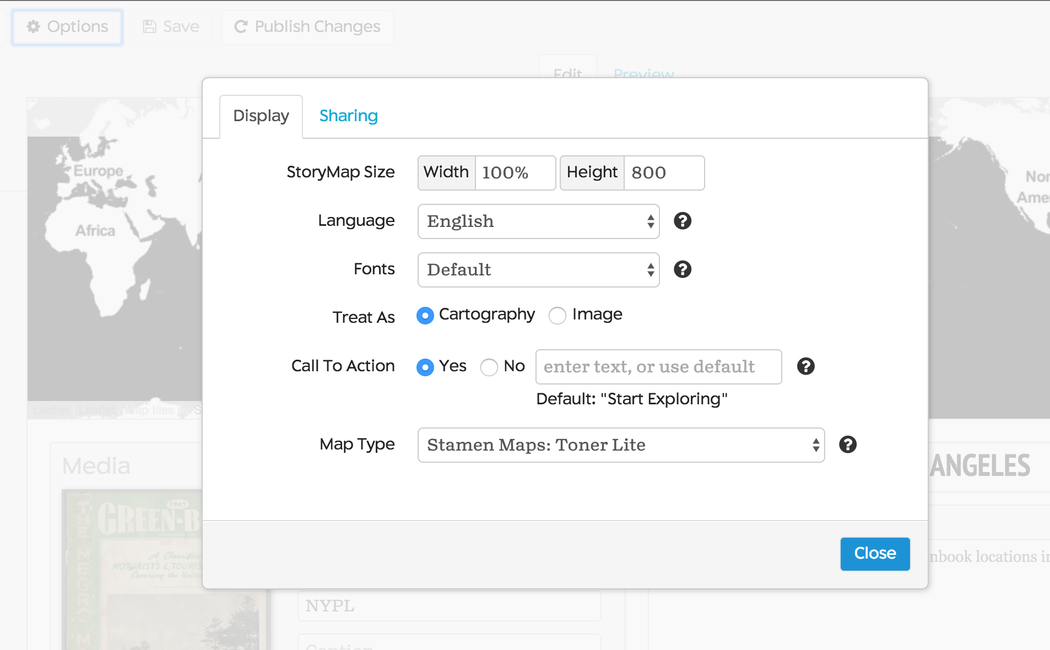Enable Yes for Call To Action
Image resolution: width=1050 pixels, height=650 pixels.
[x=425, y=367]
